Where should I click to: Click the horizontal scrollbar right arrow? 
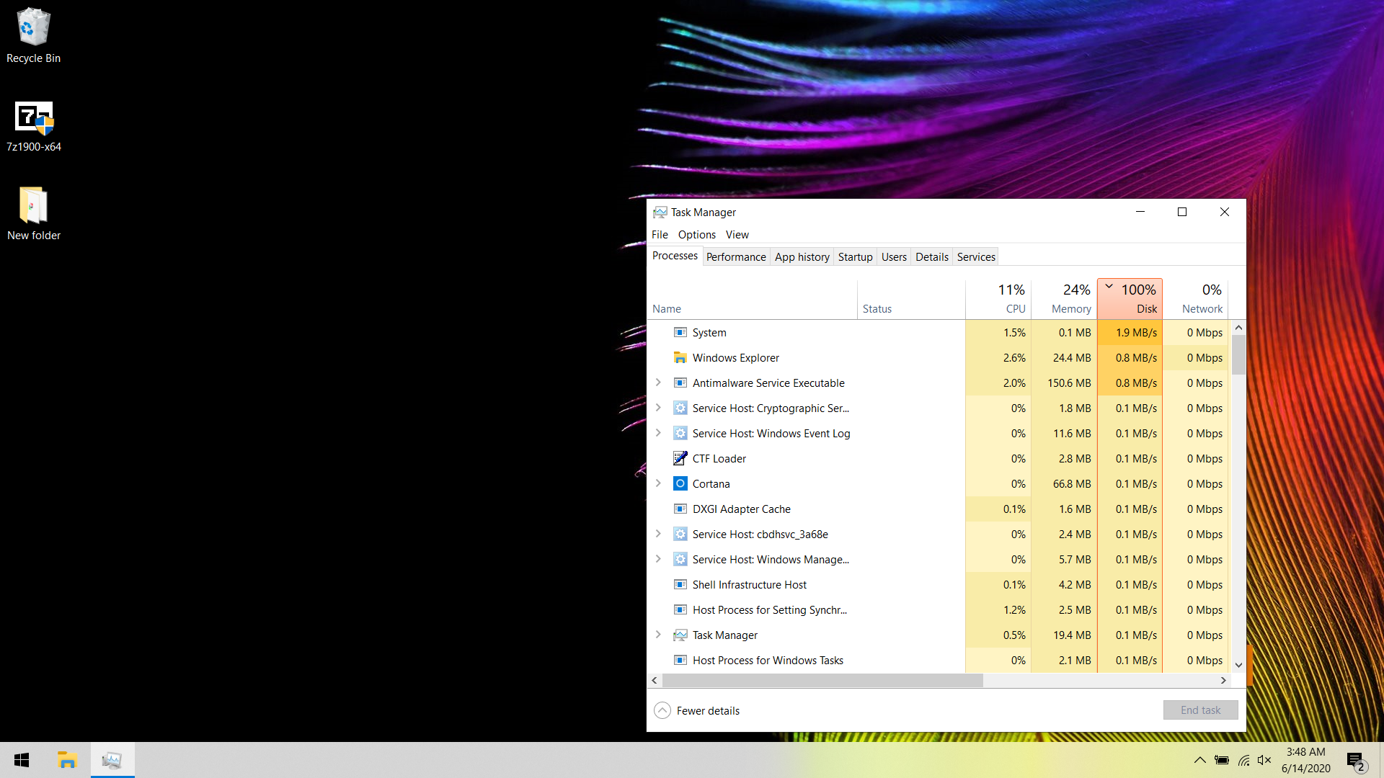point(1223,681)
